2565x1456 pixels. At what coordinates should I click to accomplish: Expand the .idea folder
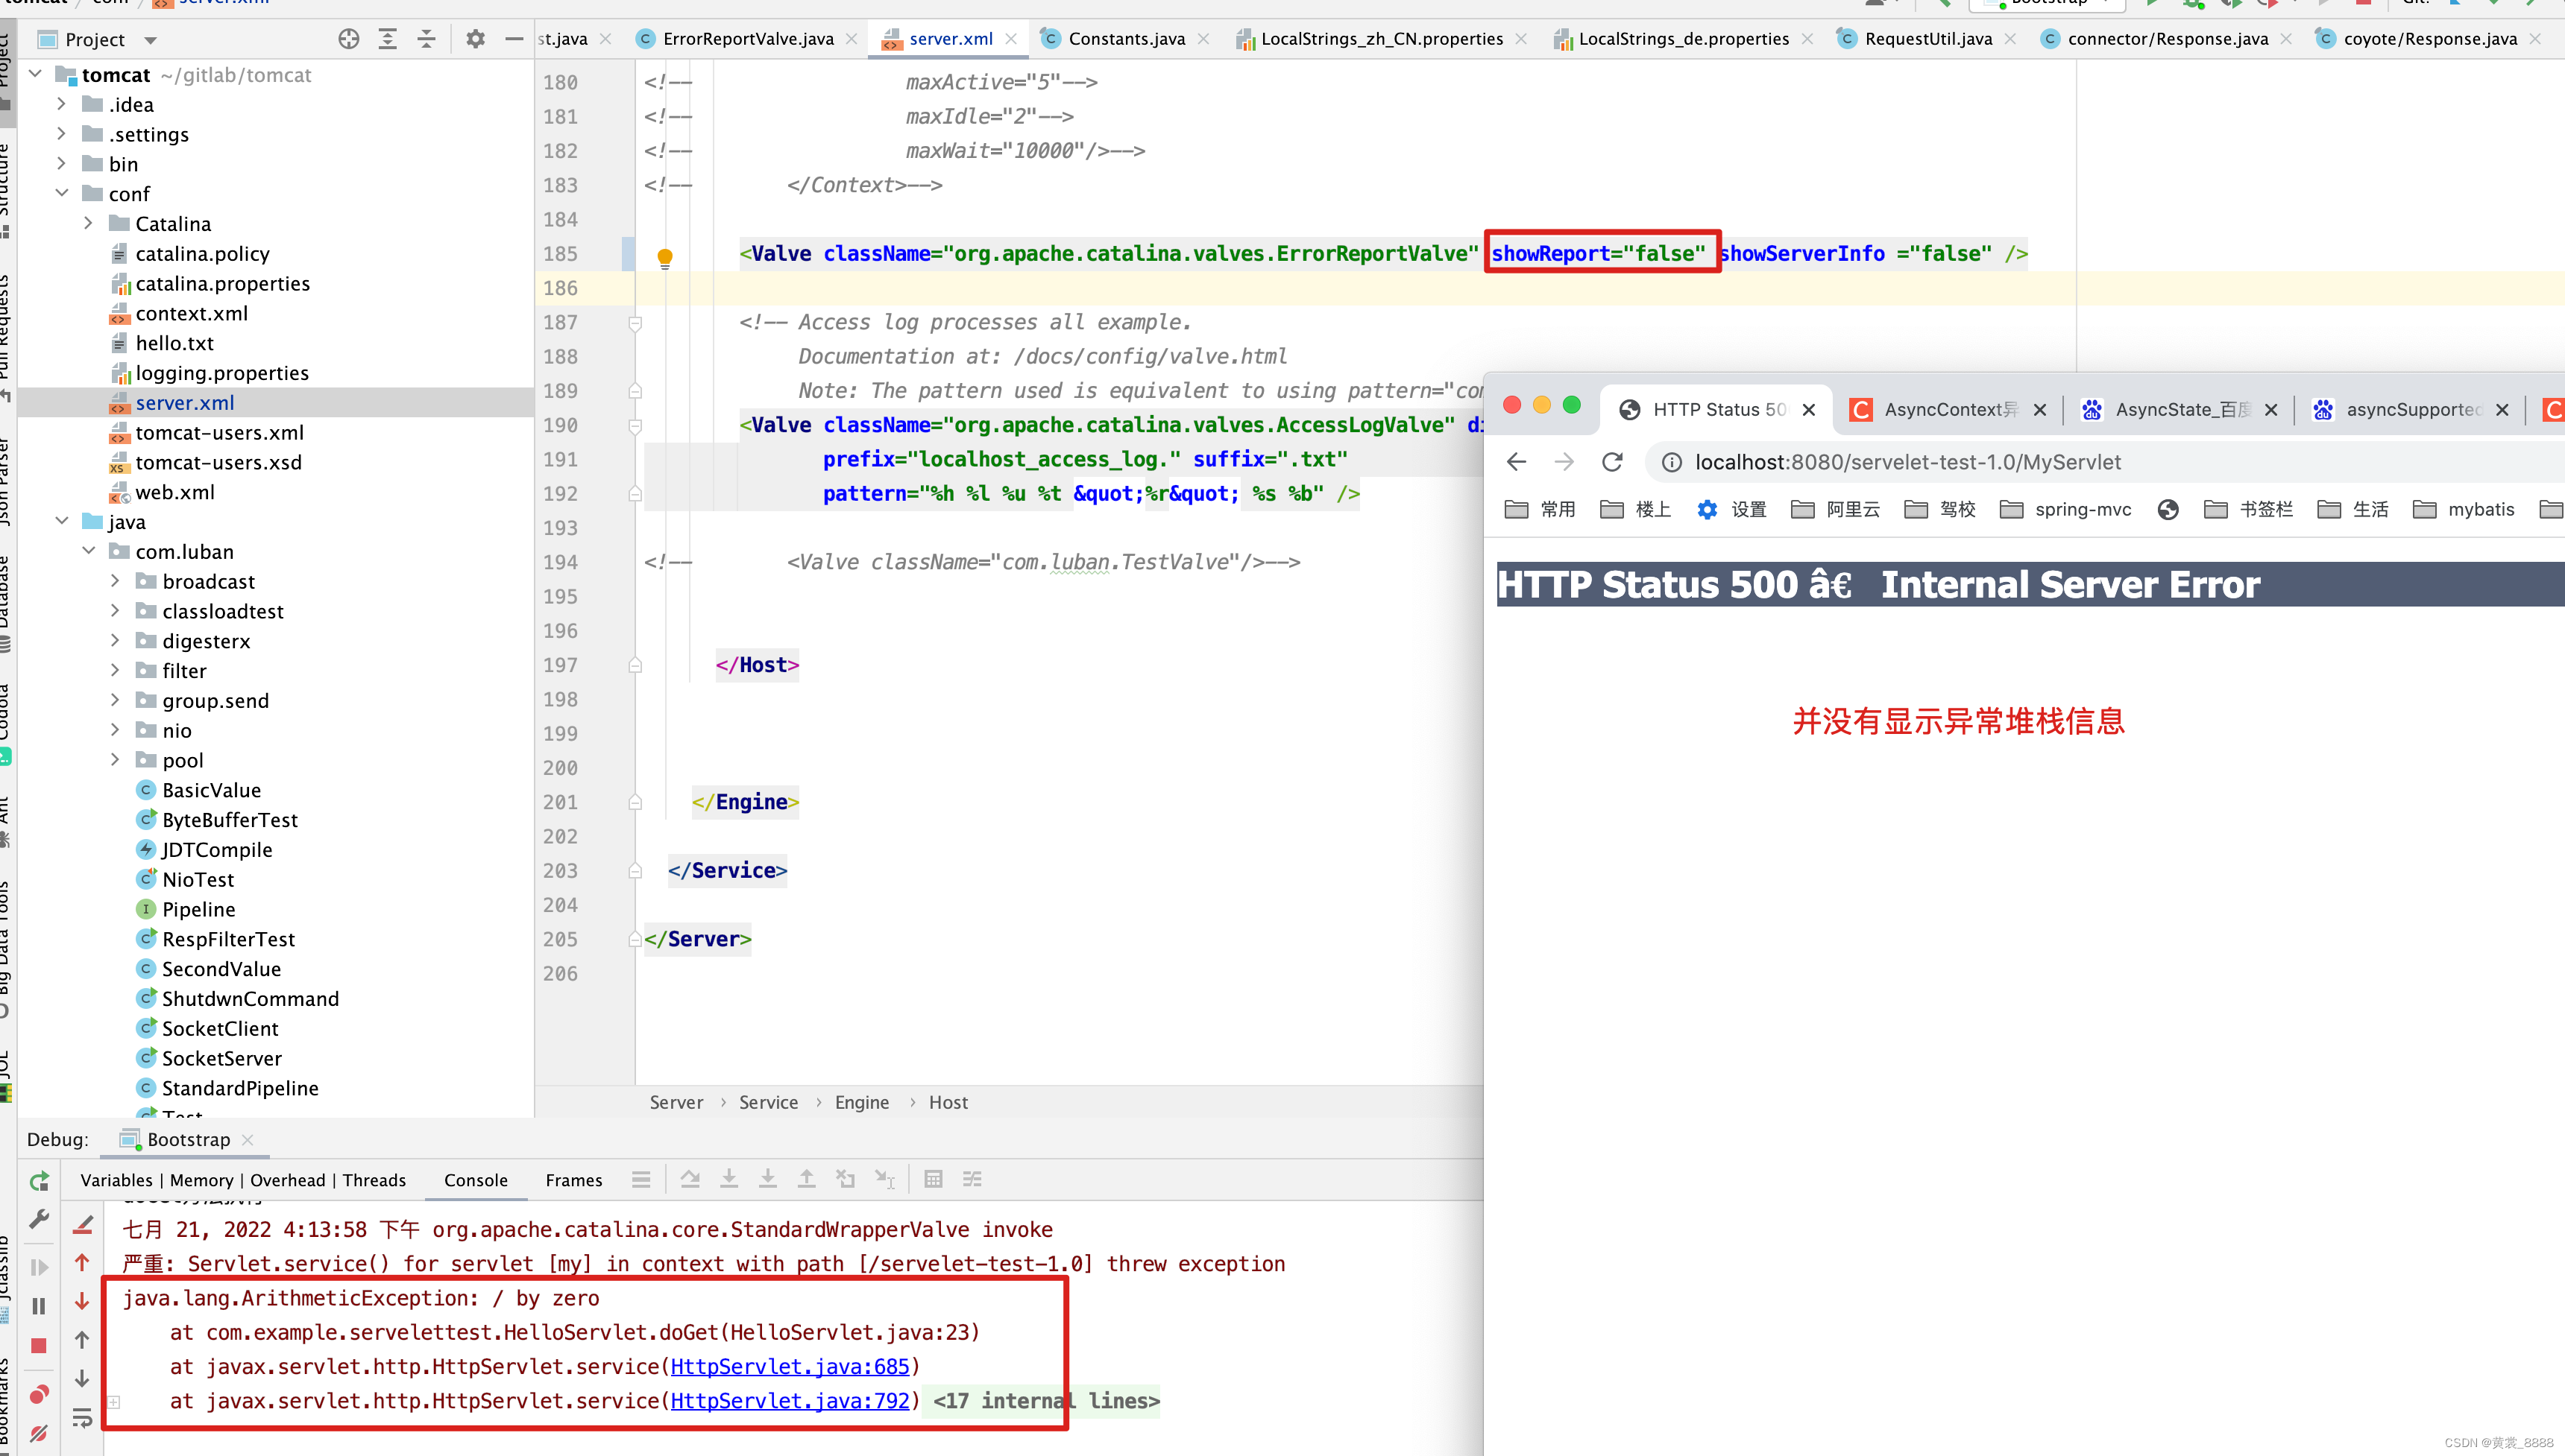tap(62, 104)
